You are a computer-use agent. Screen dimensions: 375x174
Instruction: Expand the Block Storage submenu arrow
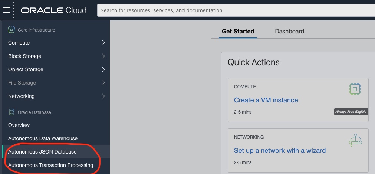coord(103,56)
